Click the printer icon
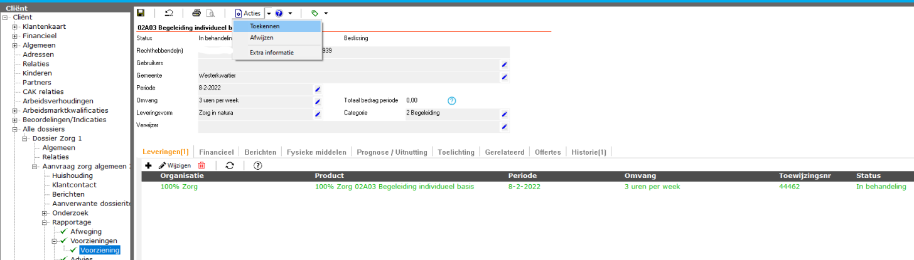 click(196, 13)
